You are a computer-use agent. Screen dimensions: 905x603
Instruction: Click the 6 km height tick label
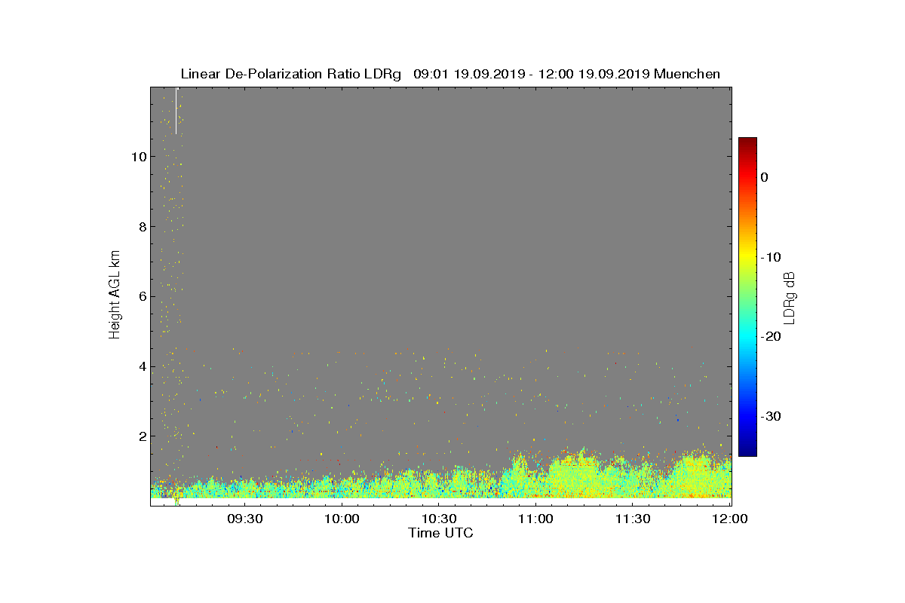pos(142,297)
